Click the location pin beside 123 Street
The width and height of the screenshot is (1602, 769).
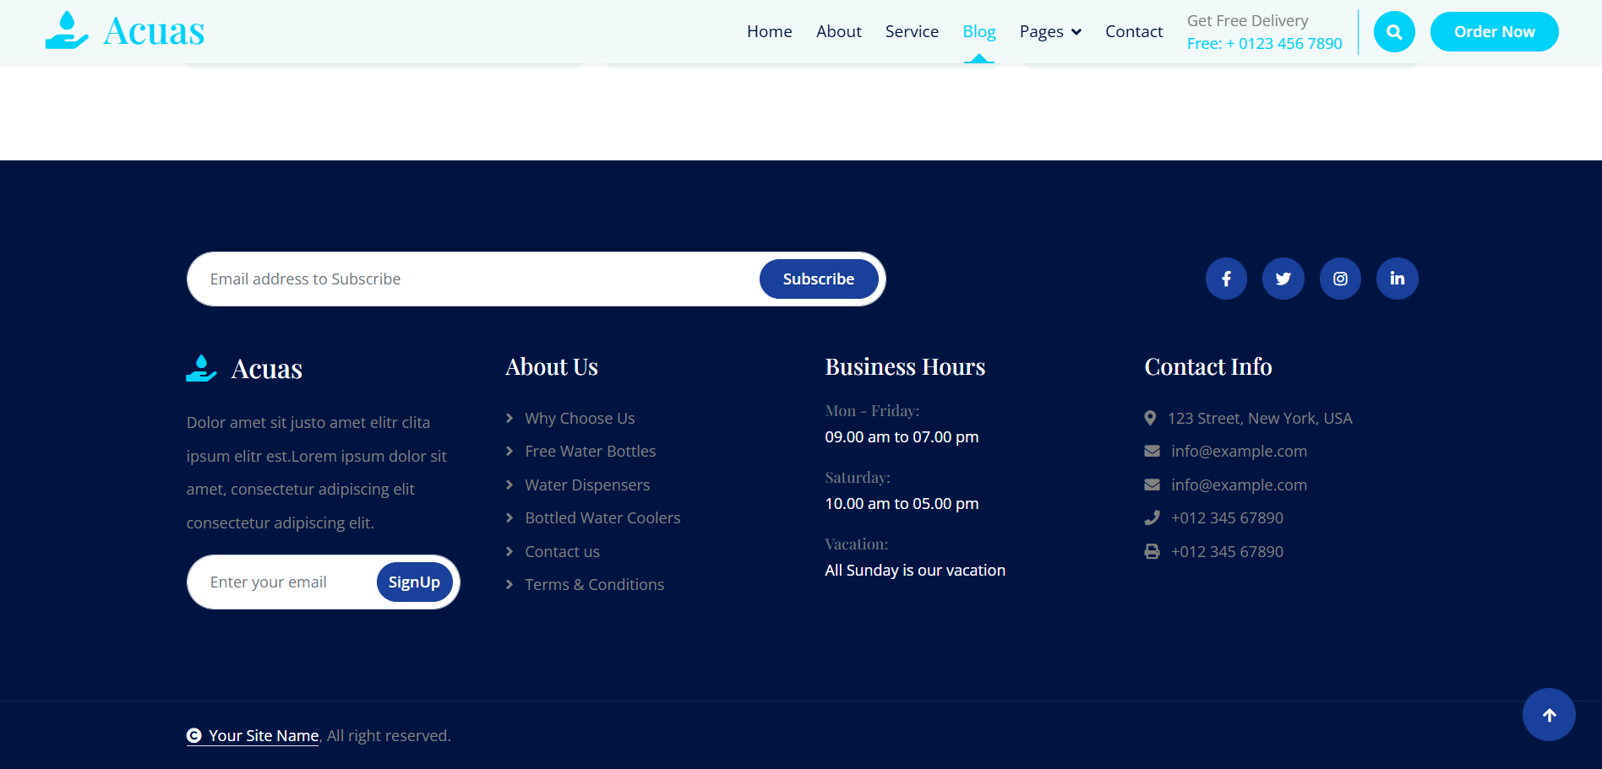(1150, 417)
